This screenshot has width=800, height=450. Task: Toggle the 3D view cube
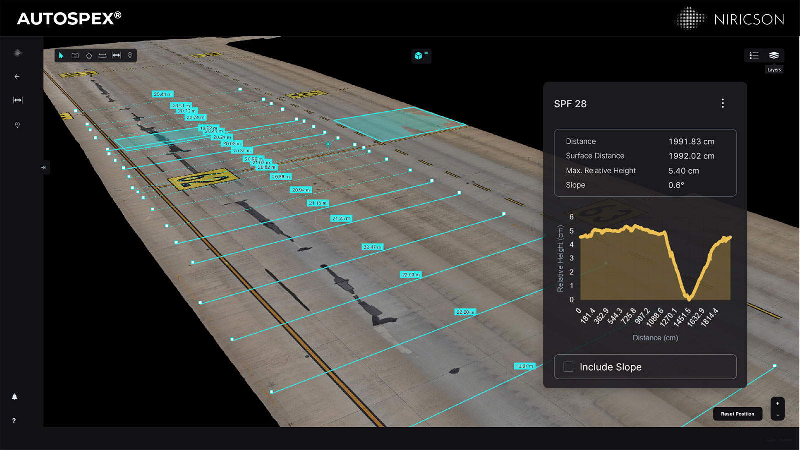421,55
